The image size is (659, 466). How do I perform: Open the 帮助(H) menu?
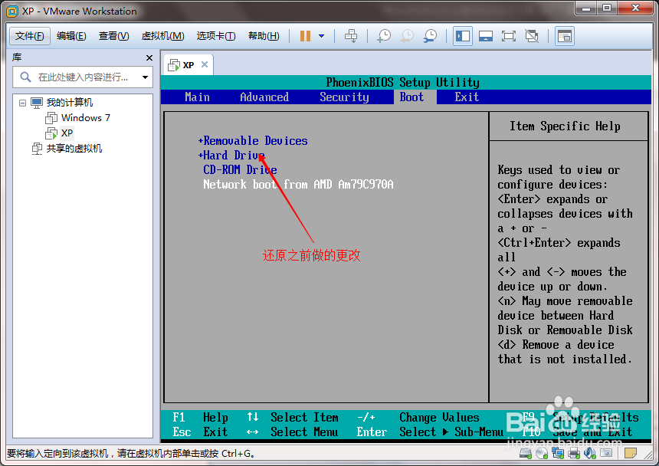click(264, 36)
